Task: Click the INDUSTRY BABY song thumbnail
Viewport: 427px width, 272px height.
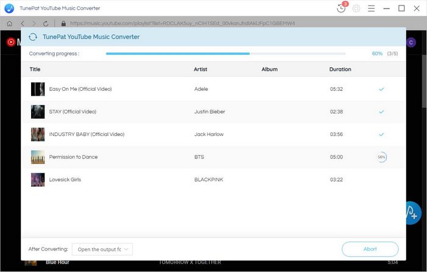Action: 38,134
